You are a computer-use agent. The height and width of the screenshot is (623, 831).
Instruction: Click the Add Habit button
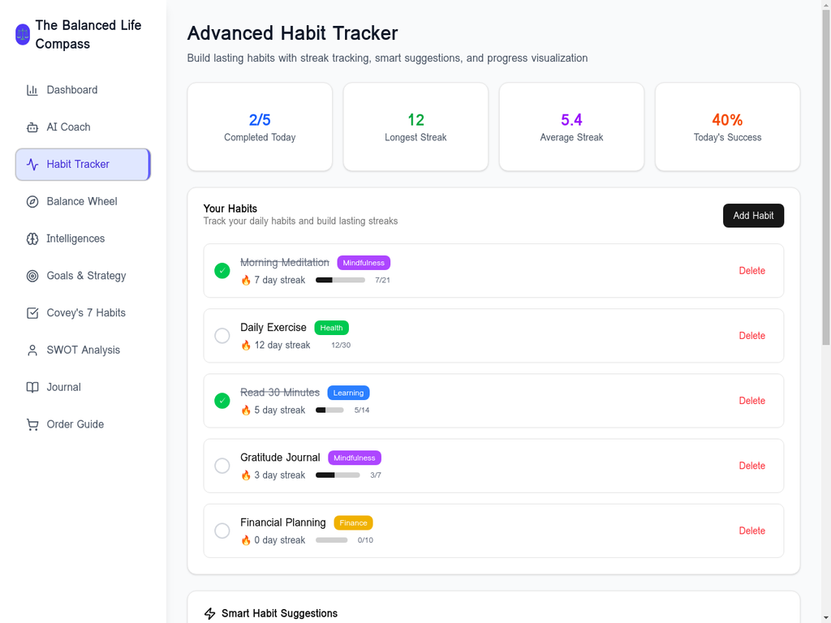point(753,216)
